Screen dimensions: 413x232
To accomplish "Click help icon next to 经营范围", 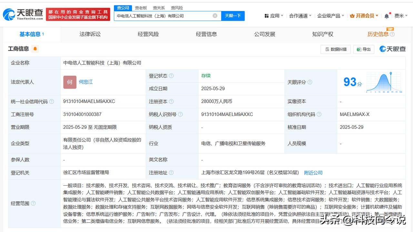I will click(x=33, y=203).
